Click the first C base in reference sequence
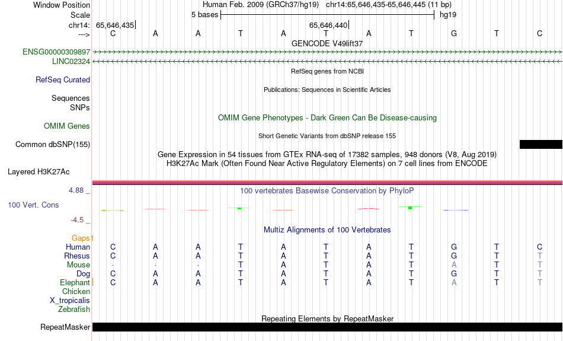Screen dimensions: 563x341 tap(113, 33)
